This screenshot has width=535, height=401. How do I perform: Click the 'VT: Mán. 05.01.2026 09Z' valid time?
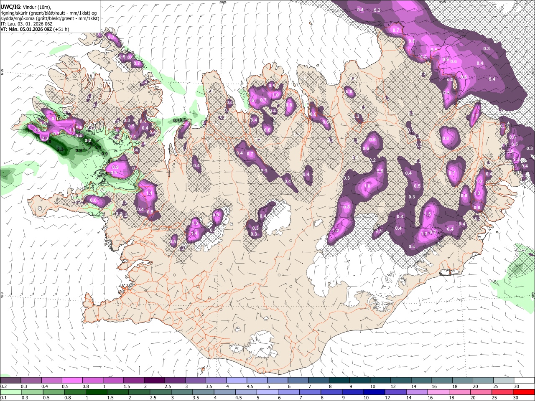pos(26,29)
